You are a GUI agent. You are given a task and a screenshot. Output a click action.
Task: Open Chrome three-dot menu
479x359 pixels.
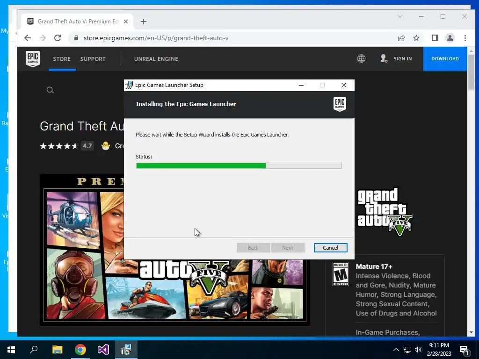click(465, 38)
